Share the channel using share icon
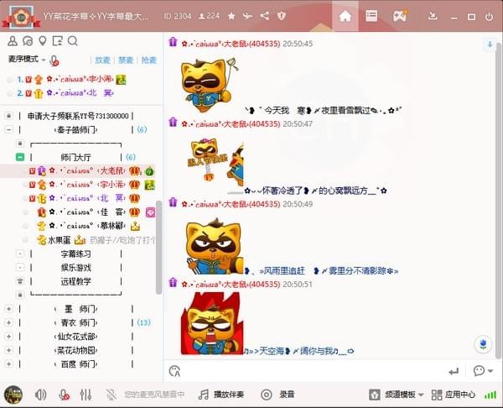This screenshot has height=408, width=503. [265, 16]
